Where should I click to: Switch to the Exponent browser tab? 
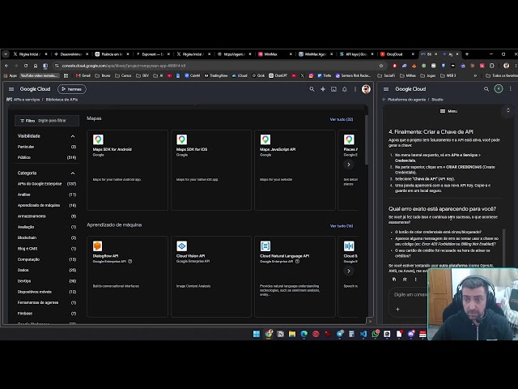tap(153, 54)
